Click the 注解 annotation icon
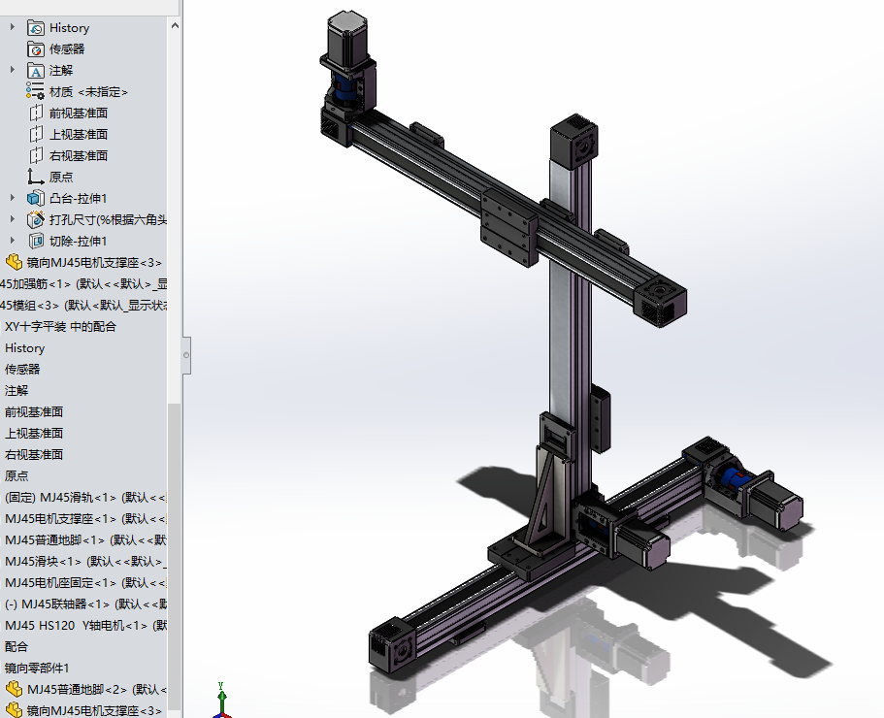 tap(36, 71)
